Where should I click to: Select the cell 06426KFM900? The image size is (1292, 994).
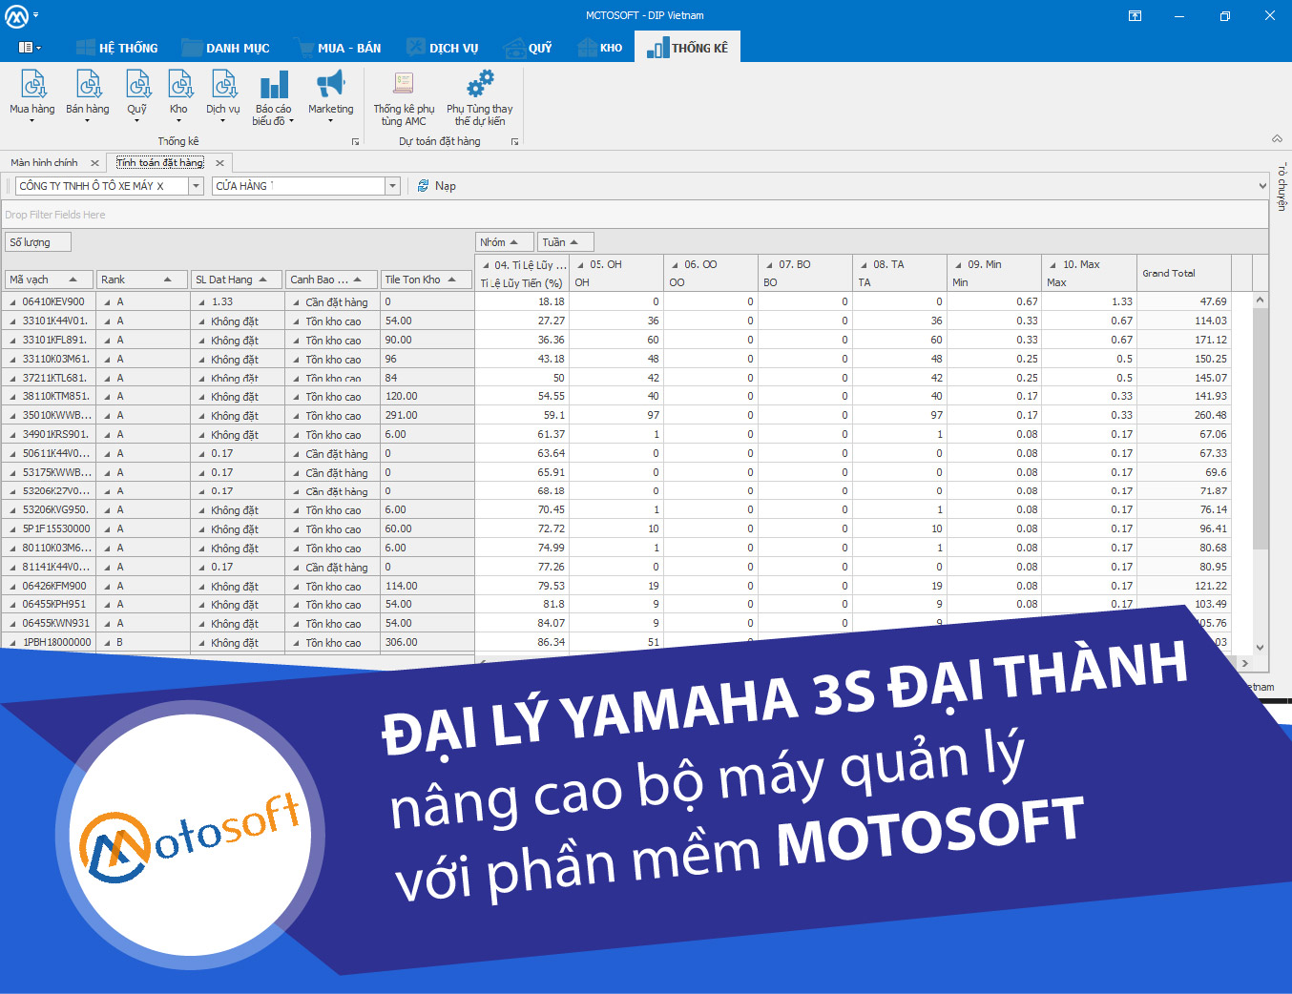(48, 586)
